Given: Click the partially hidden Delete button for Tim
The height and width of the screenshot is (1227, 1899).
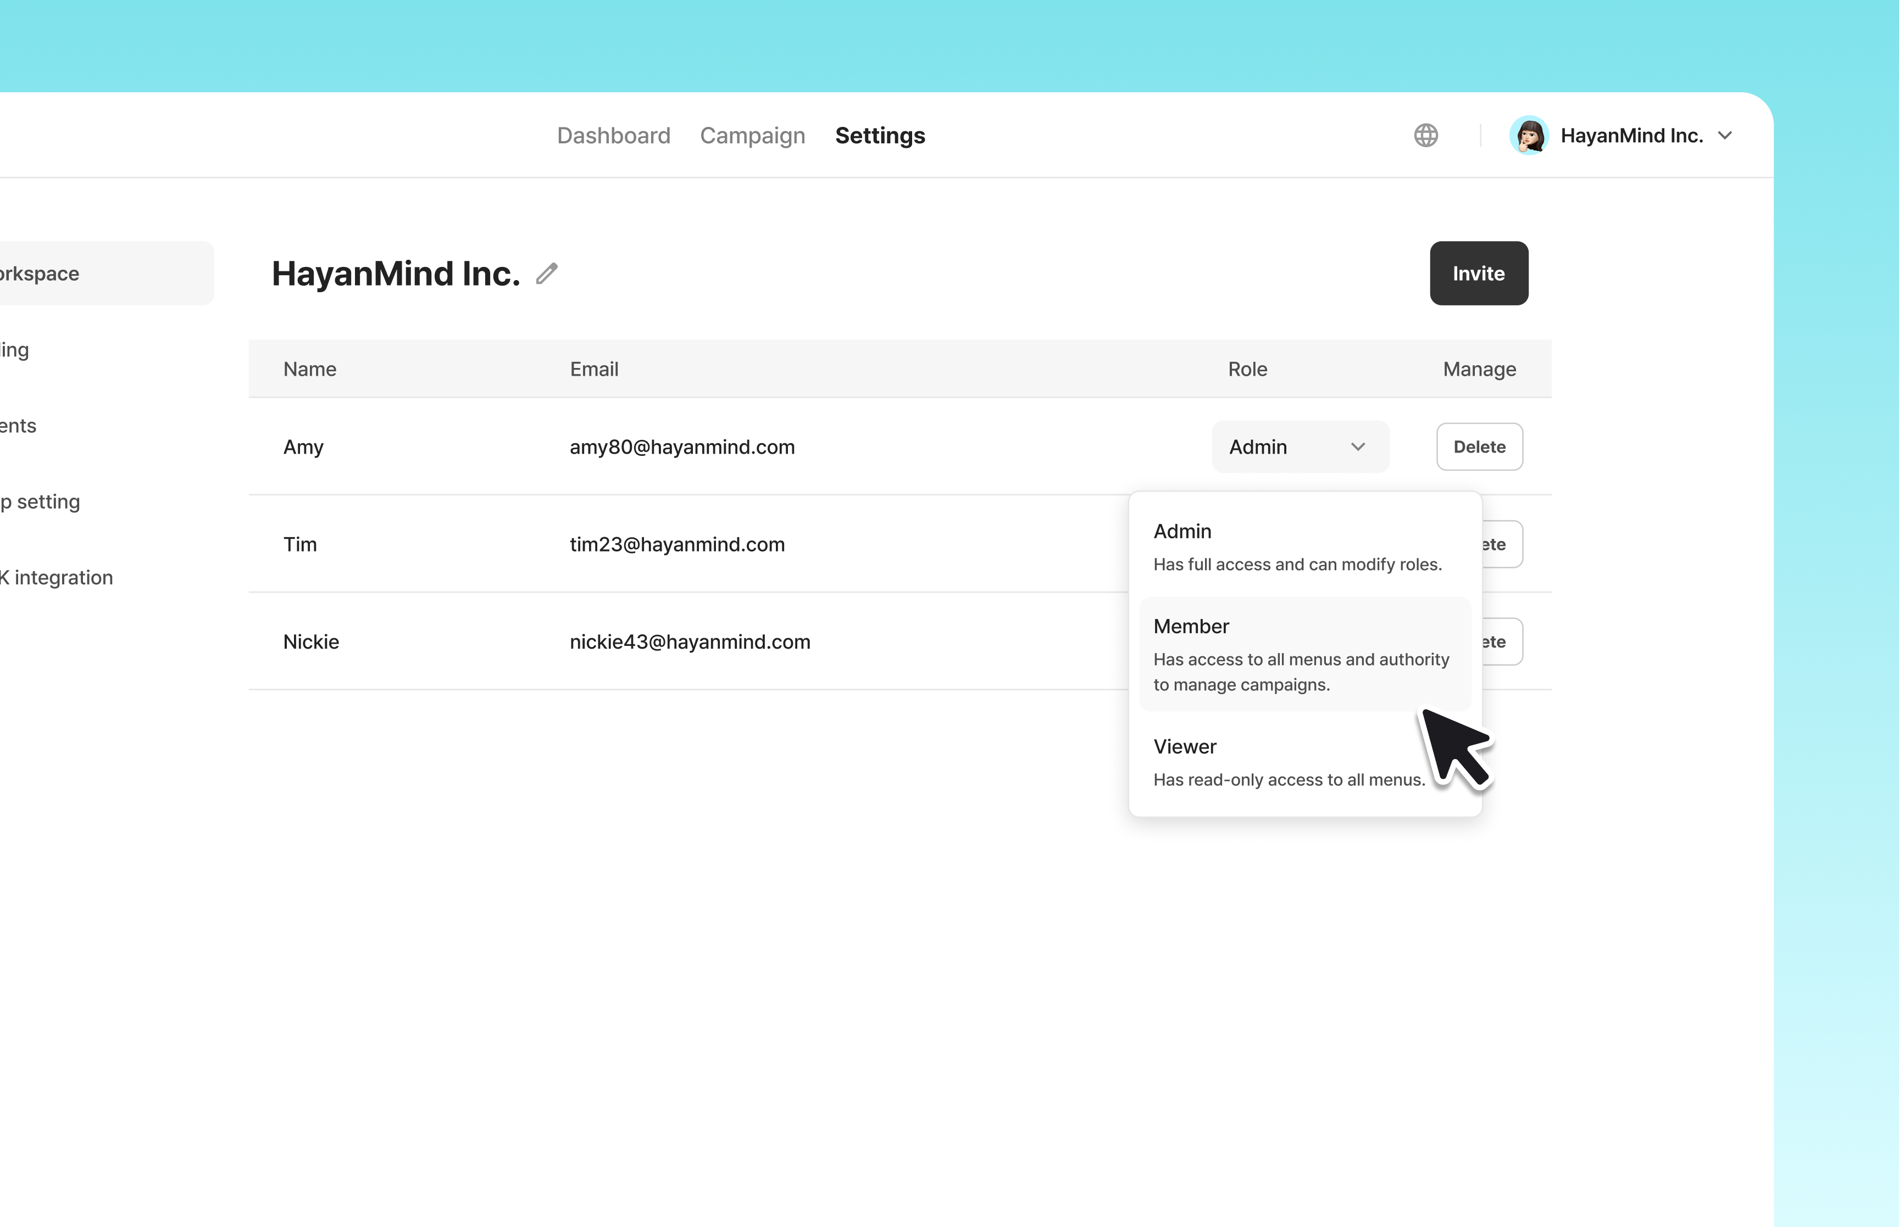Looking at the screenshot, I should [1501, 544].
